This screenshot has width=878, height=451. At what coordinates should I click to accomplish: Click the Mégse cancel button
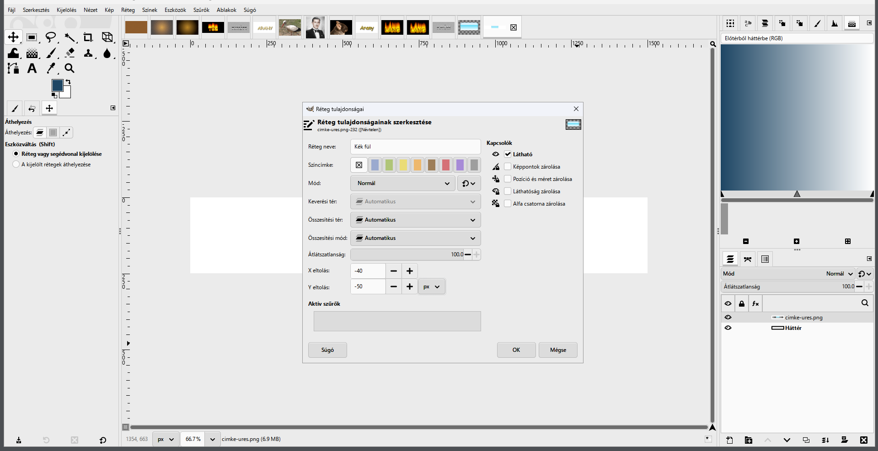(x=558, y=350)
